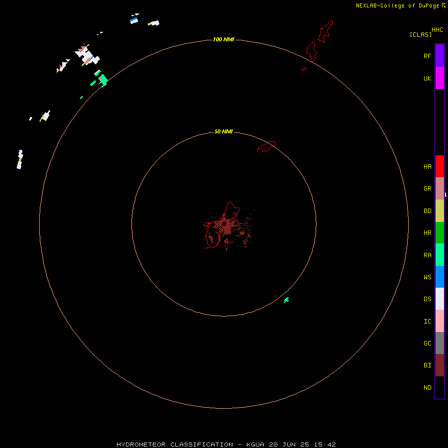
Task: Click the green rain echo near 50 NMI ring
Action: [286, 300]
